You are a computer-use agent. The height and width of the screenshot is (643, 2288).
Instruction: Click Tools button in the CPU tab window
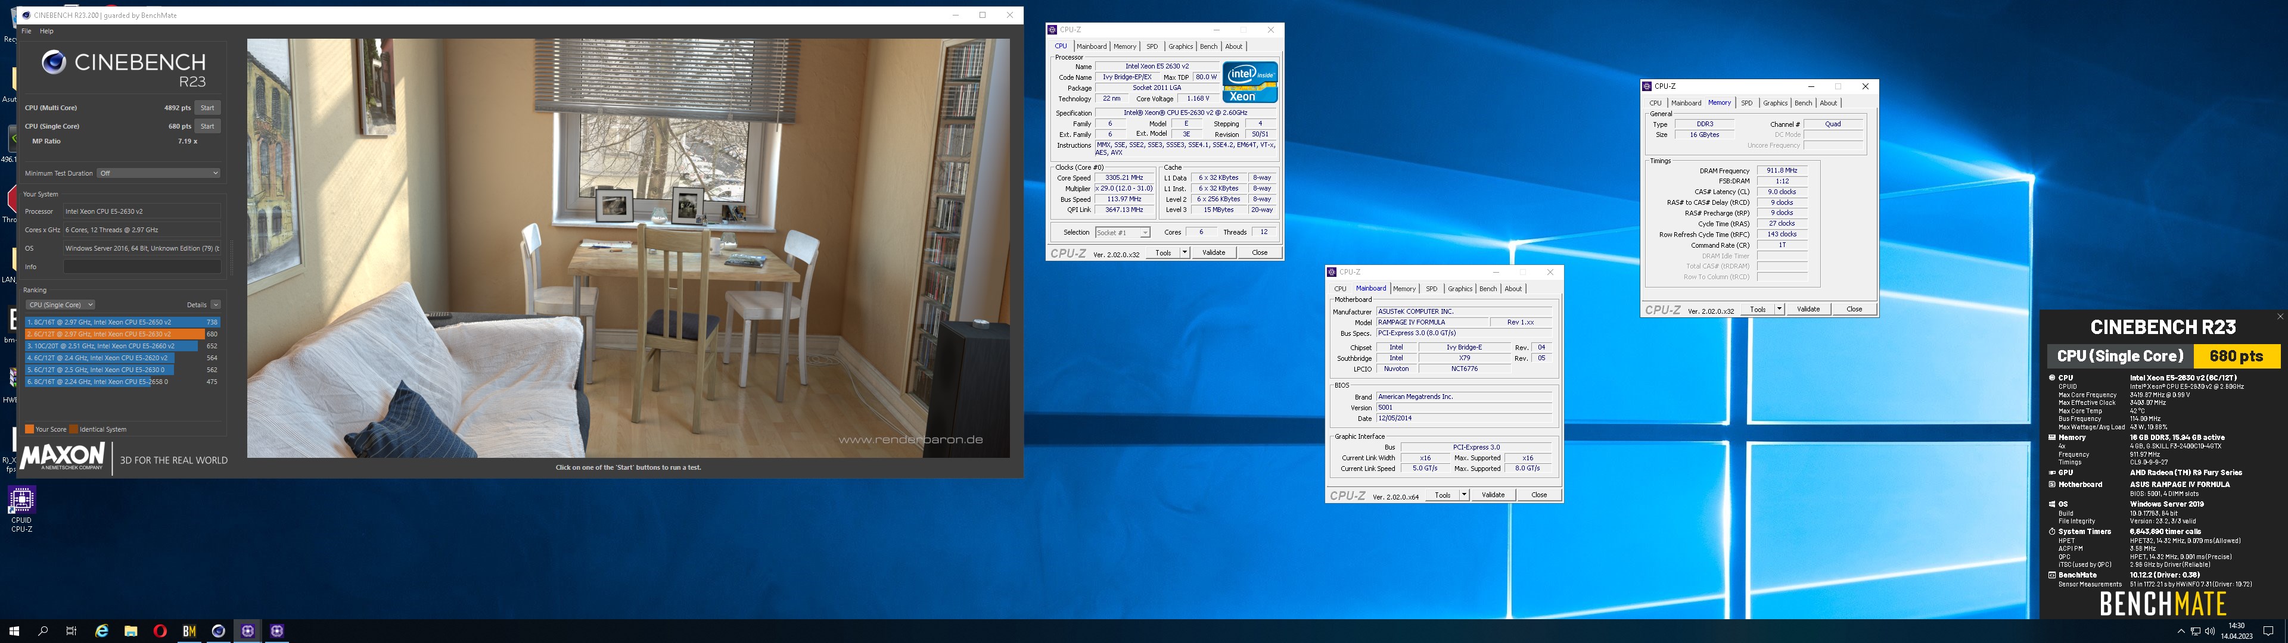[x=1162, y=253]
